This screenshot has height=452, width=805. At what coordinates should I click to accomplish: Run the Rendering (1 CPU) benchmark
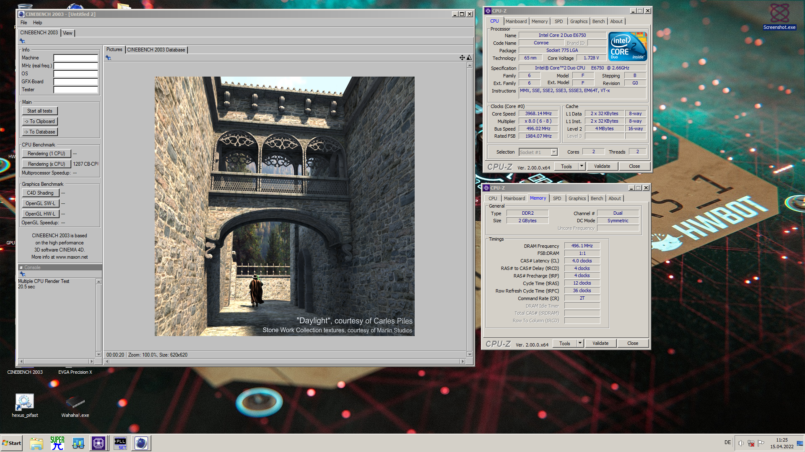47,154
